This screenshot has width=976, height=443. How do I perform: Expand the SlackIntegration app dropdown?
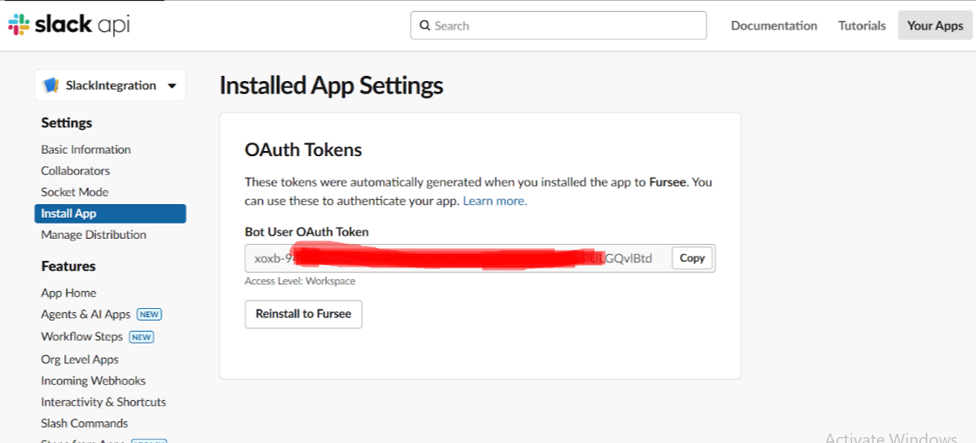pyautogui.click(x=172, y=86)
